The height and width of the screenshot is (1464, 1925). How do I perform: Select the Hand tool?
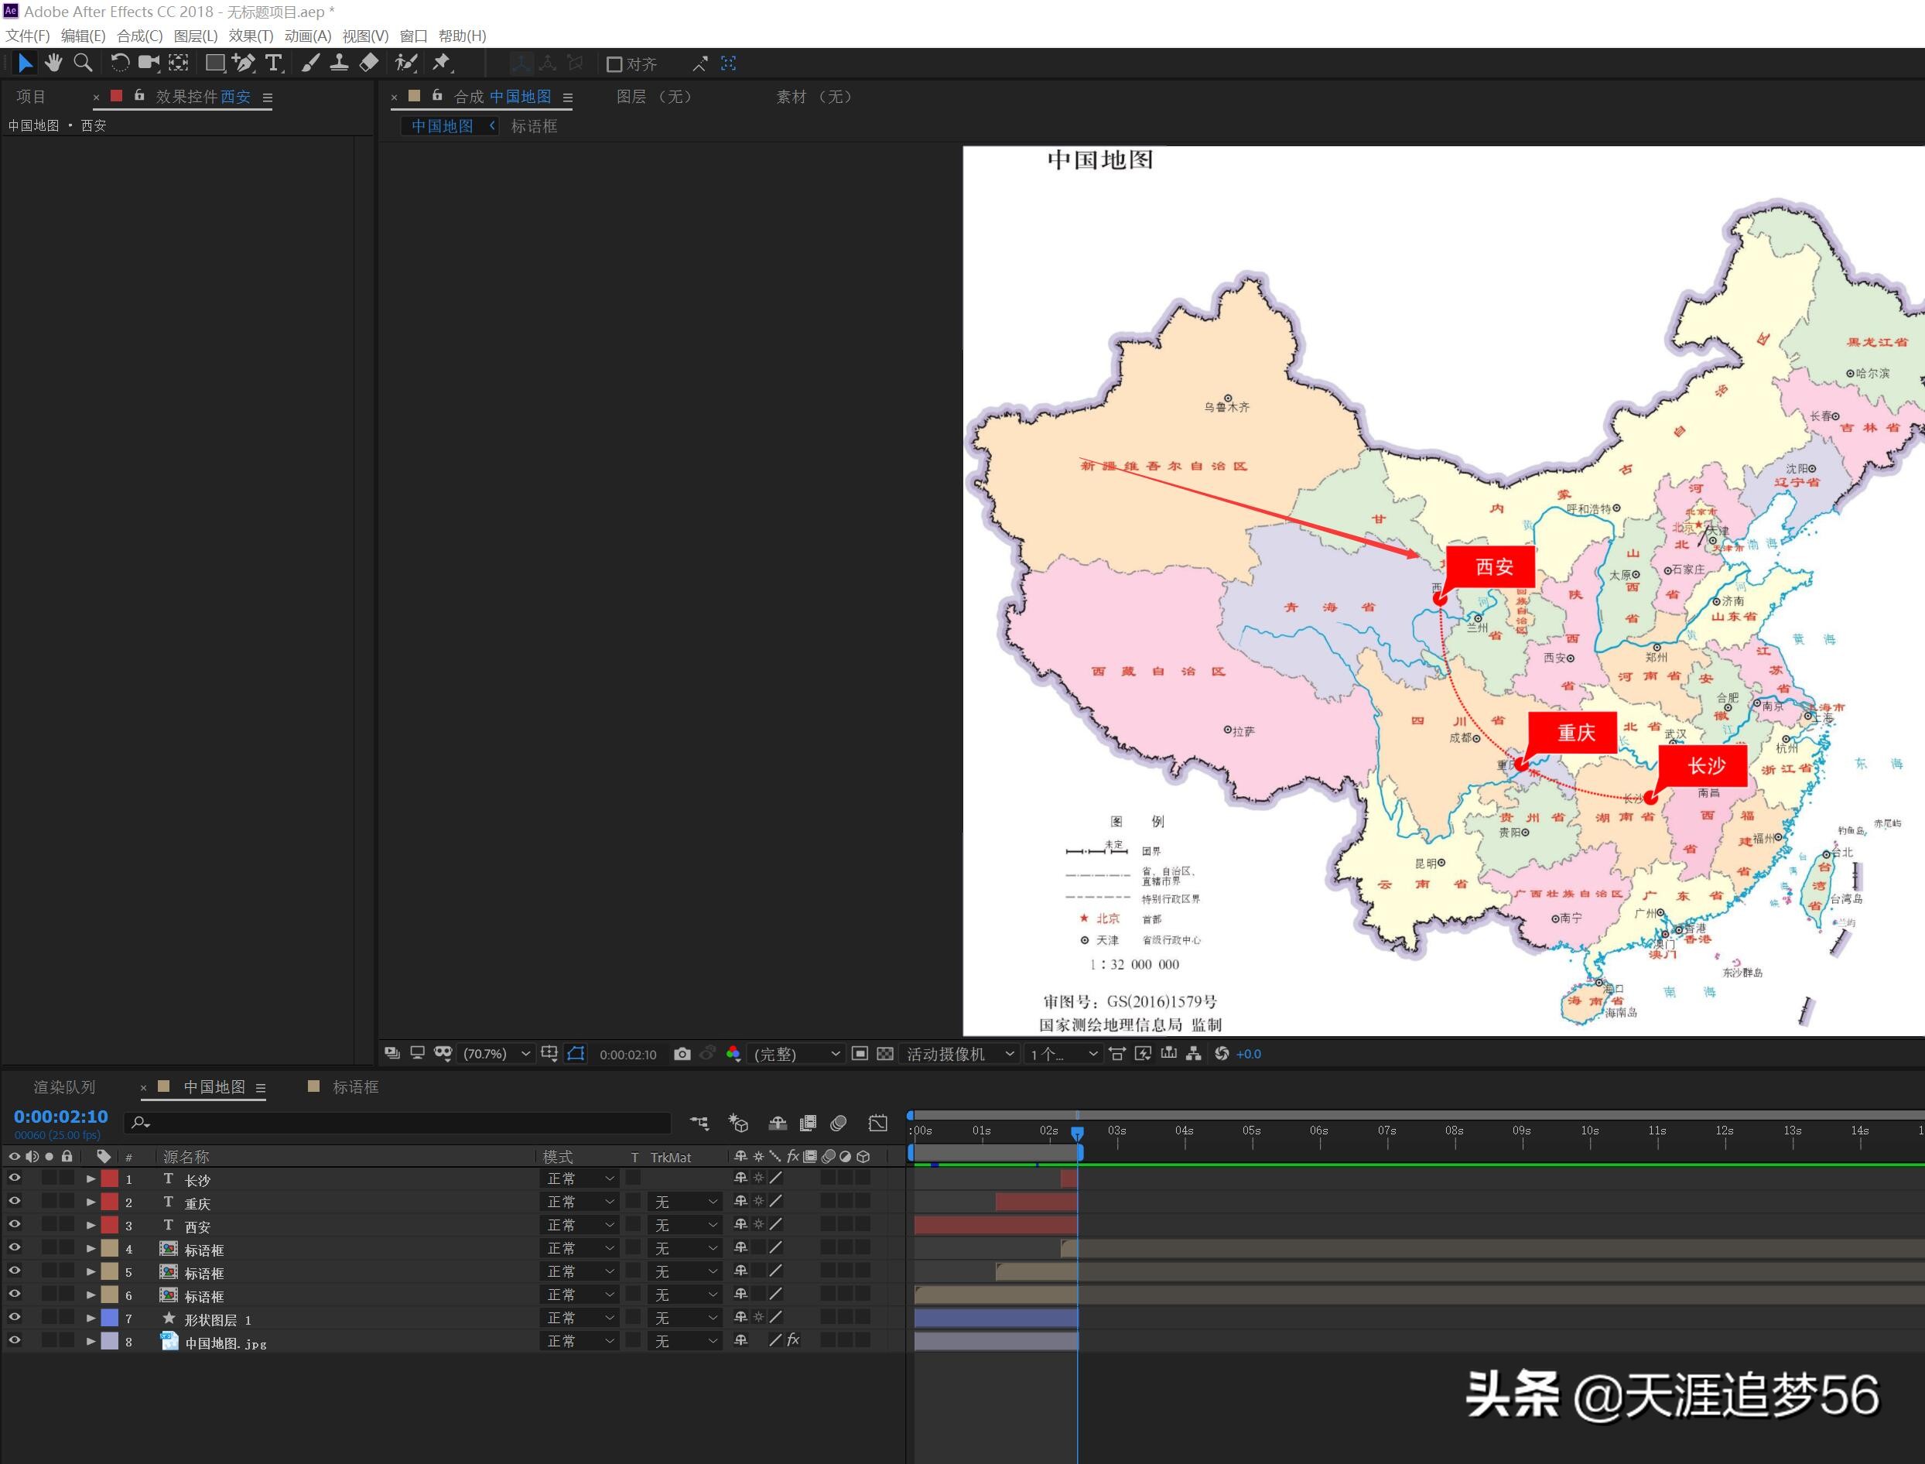pos(54,63)
